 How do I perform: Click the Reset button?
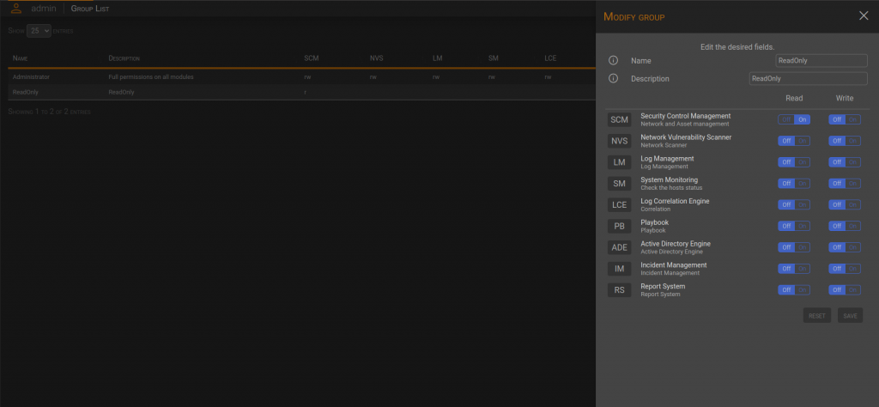tap(817, 316)
